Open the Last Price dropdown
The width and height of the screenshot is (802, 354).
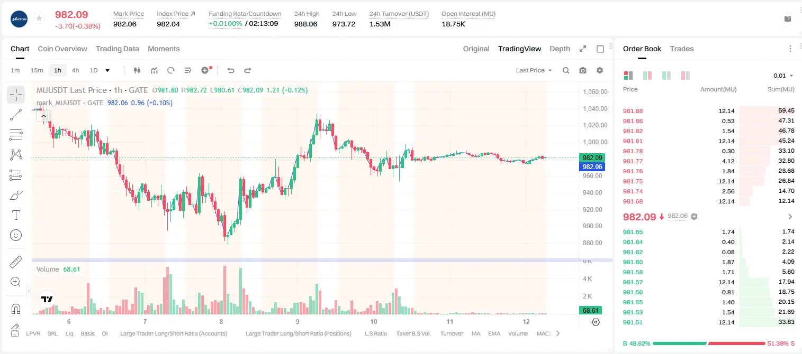click(x=534, y=70)
